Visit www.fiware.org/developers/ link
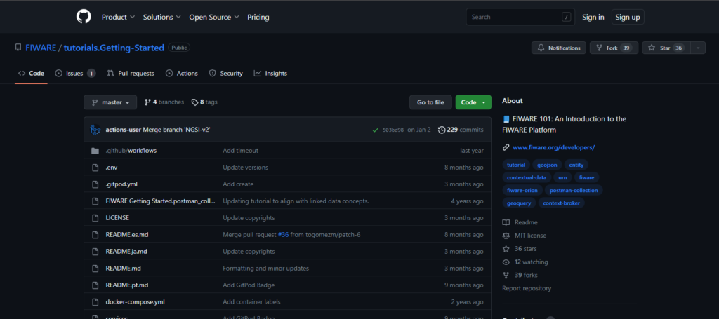 tap(554, 147)
